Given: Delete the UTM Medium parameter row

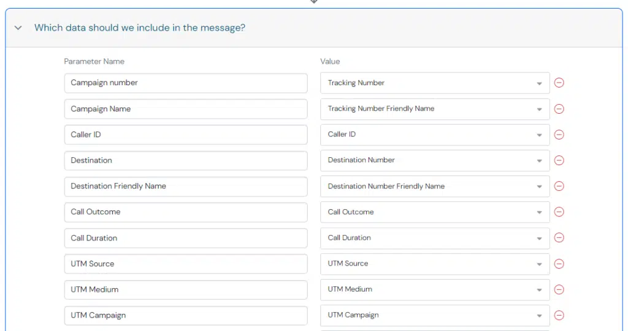Looking at the screenshot, I should (x=559, y=289).
